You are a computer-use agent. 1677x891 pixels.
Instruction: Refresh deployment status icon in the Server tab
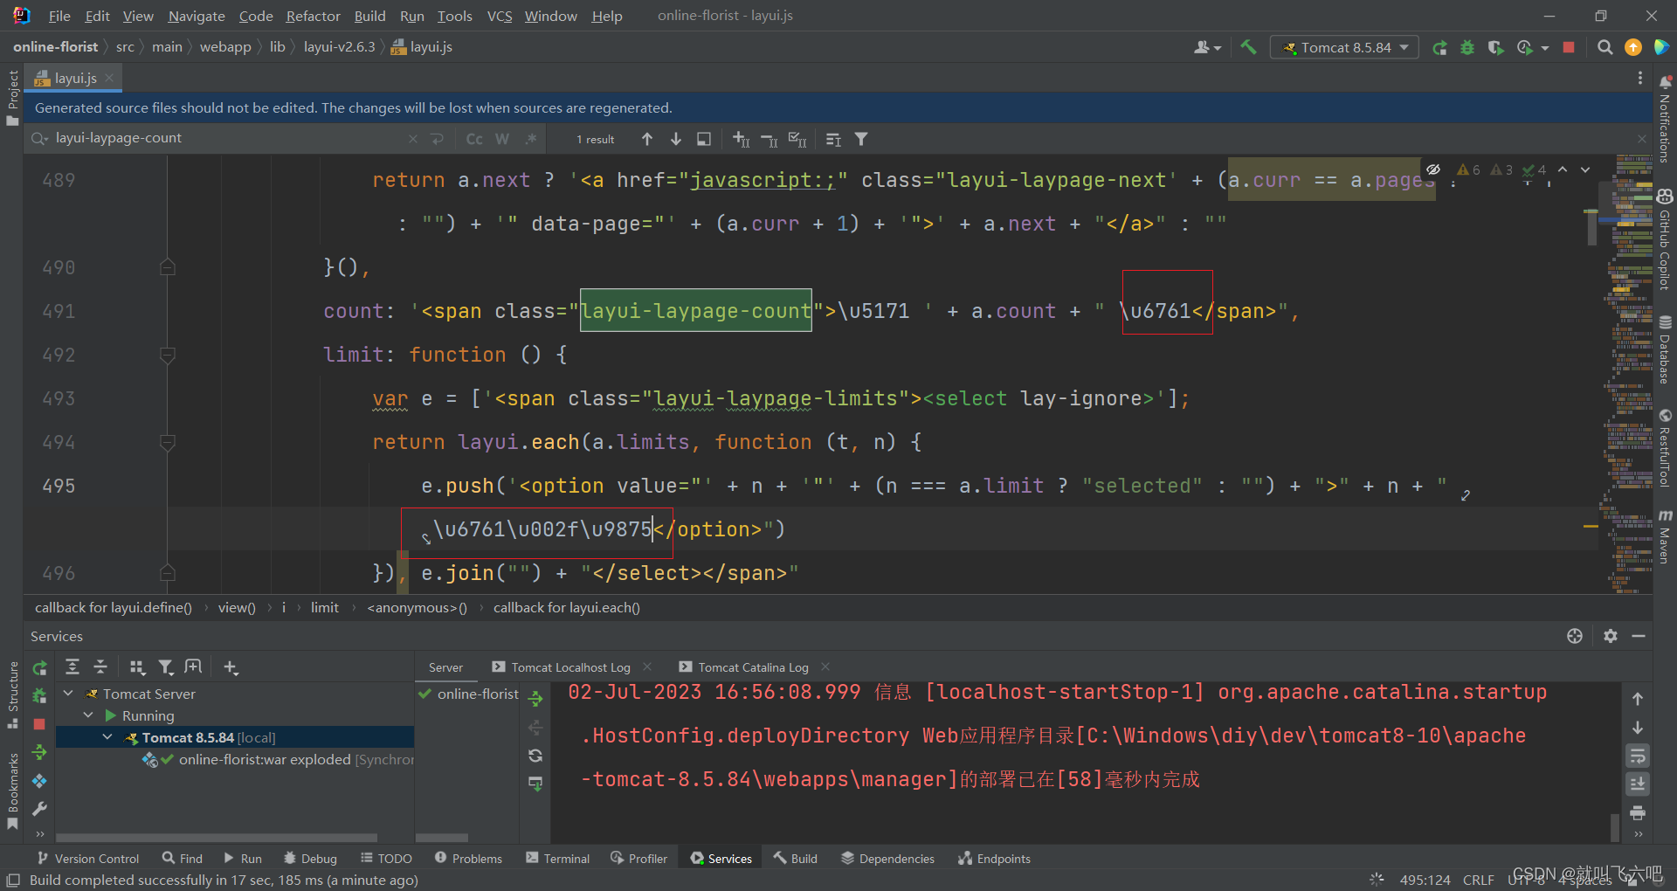point(535,756)
